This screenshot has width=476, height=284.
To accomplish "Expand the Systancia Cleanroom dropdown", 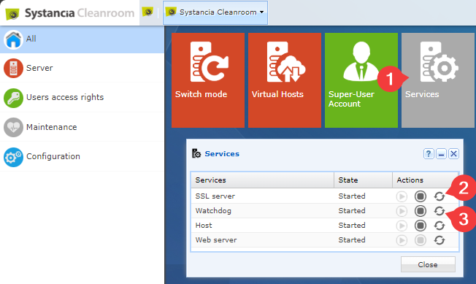I will (x=215, y=12).
